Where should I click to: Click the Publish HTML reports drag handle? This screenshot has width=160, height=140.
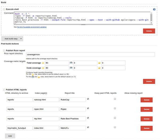[x=4, y=90]
